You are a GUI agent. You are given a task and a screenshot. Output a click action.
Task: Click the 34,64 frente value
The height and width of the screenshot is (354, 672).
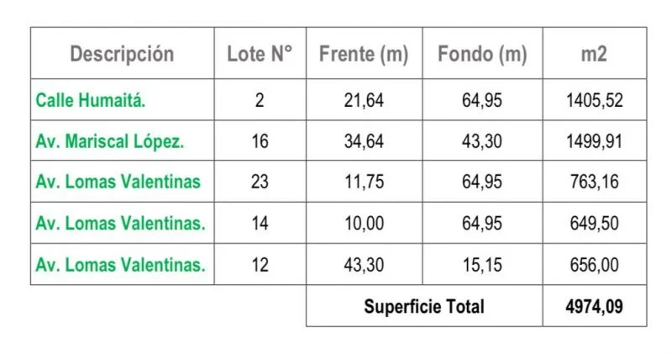364,141
